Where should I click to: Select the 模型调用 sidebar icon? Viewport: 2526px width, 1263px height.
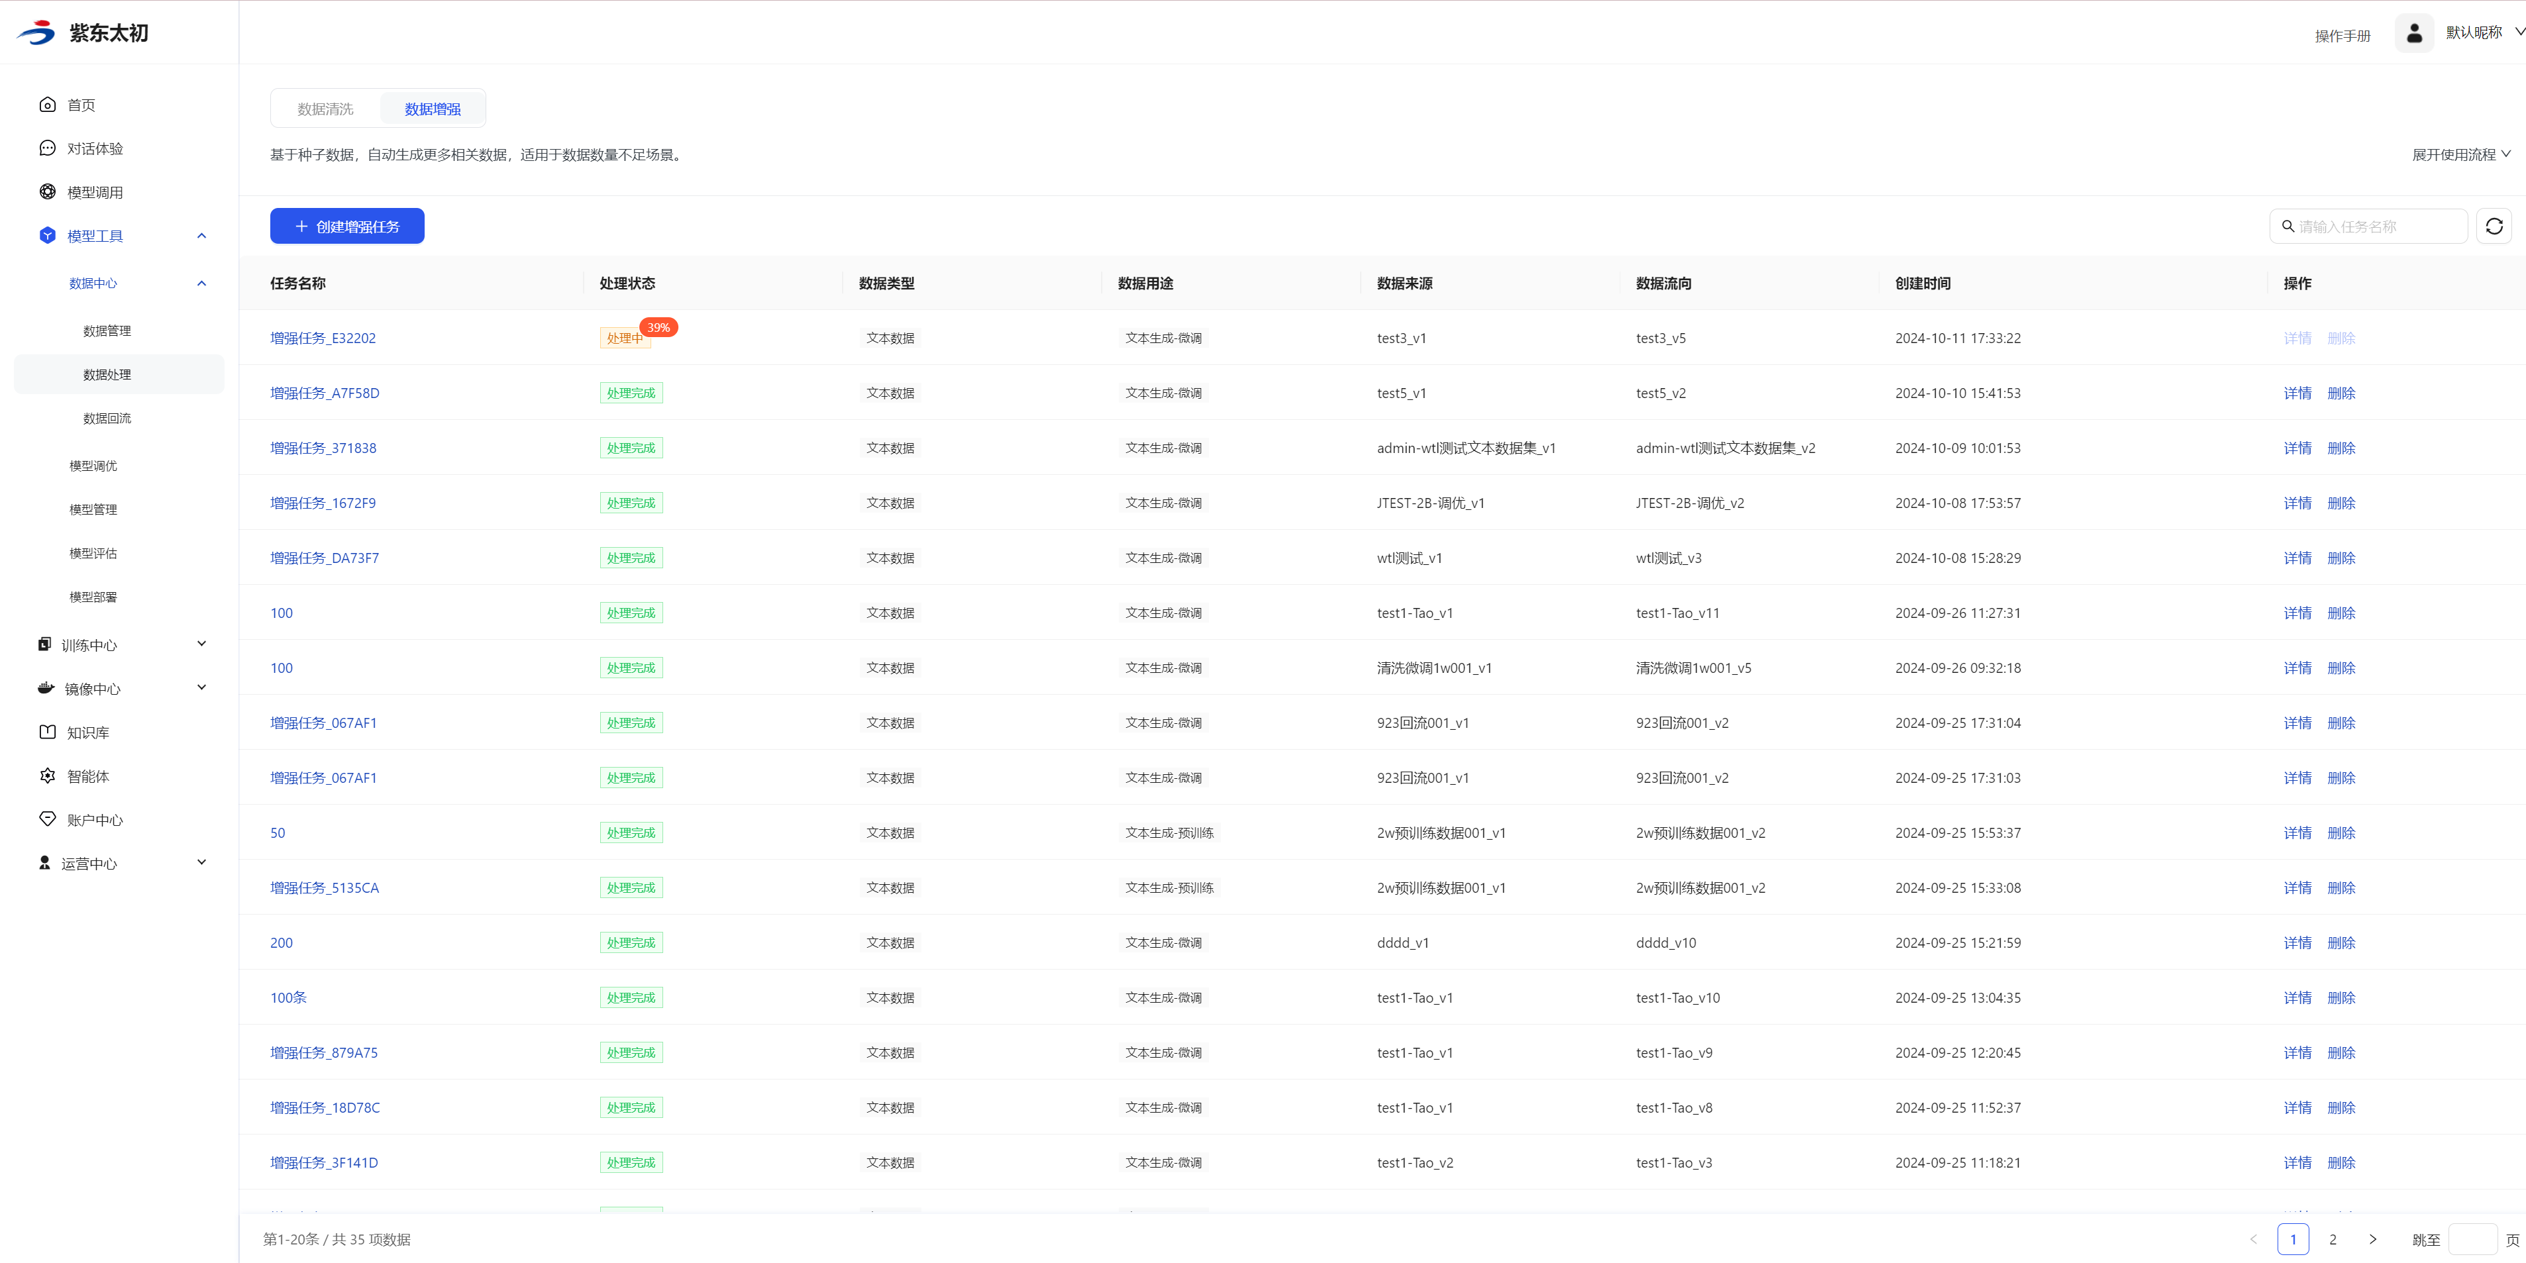coord(47,192)
